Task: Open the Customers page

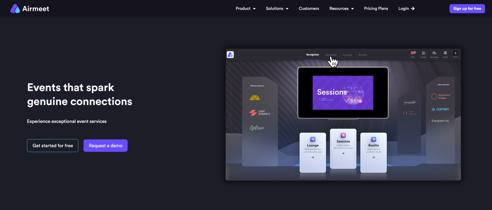Action: pos(309,9)
